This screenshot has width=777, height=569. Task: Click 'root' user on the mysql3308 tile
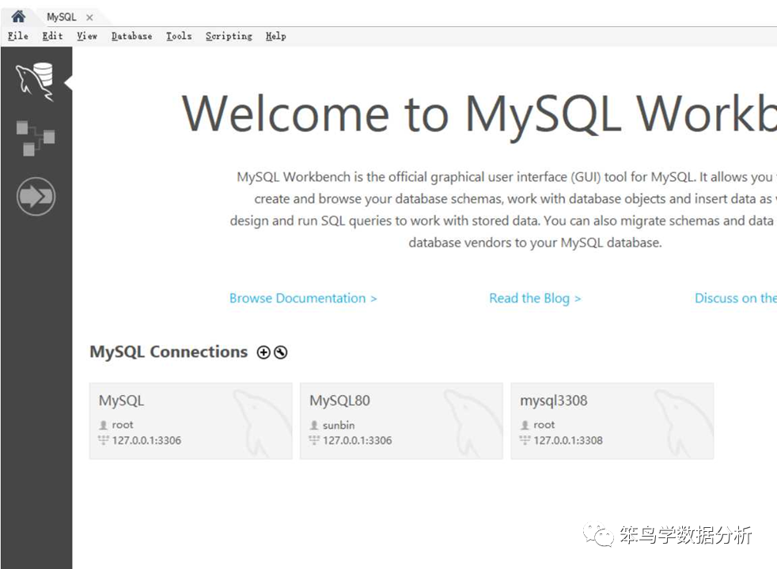544,424
